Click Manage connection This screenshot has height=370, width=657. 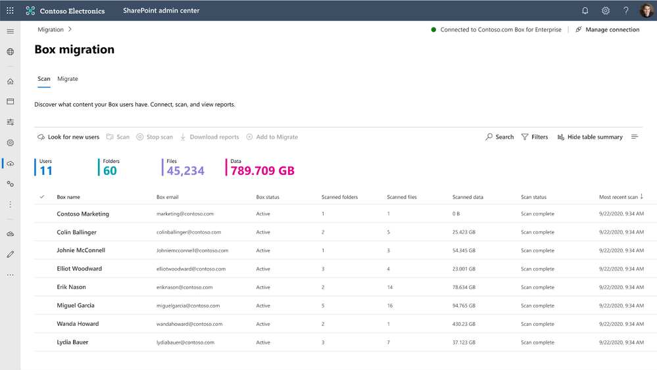click(608, 30)
